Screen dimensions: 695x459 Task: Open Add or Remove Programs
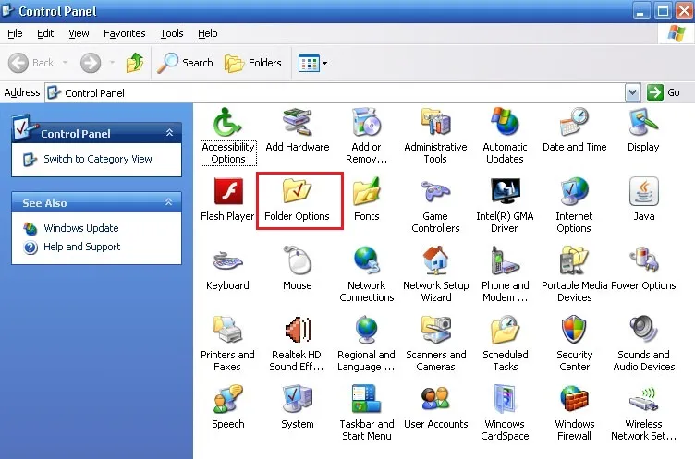tap(366, 136)
